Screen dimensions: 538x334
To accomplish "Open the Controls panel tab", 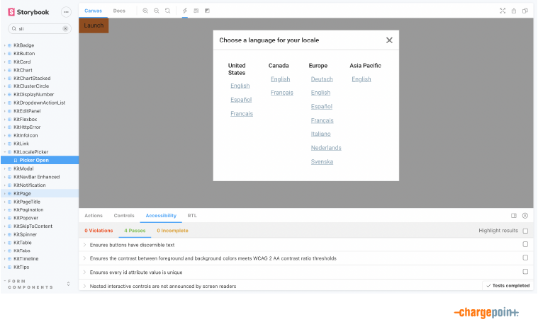I will coord(124,216).
